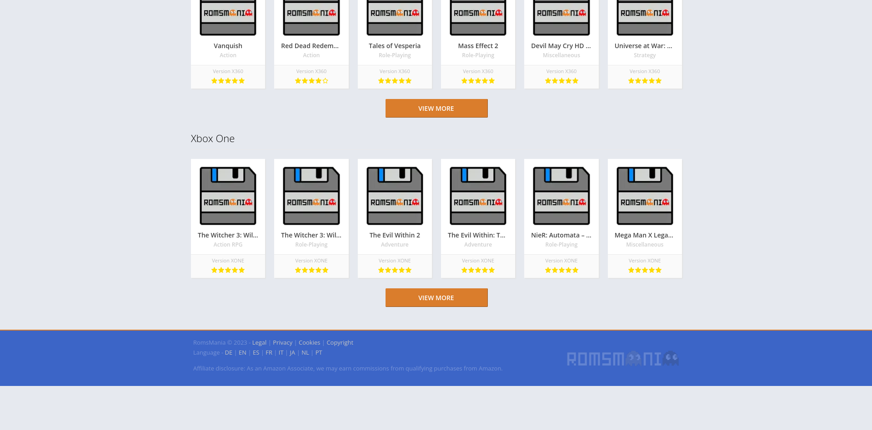Open the Mega Man X Legacy disk icon
872x430 pixels.
point(645,195)
